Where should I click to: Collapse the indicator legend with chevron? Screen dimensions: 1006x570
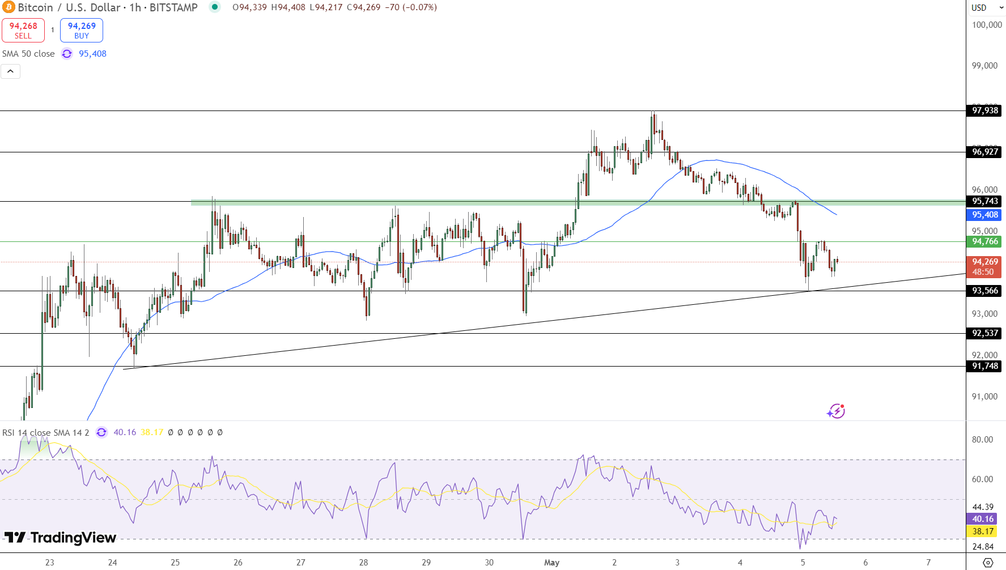point(11,71)
